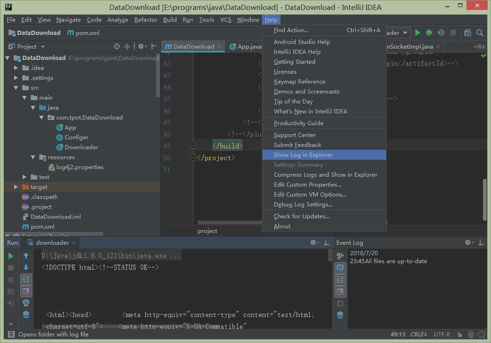Move down the stack trace in the Run panel
Image resolution: width=491 pixels, height=343 pixels.
point(26,267)
